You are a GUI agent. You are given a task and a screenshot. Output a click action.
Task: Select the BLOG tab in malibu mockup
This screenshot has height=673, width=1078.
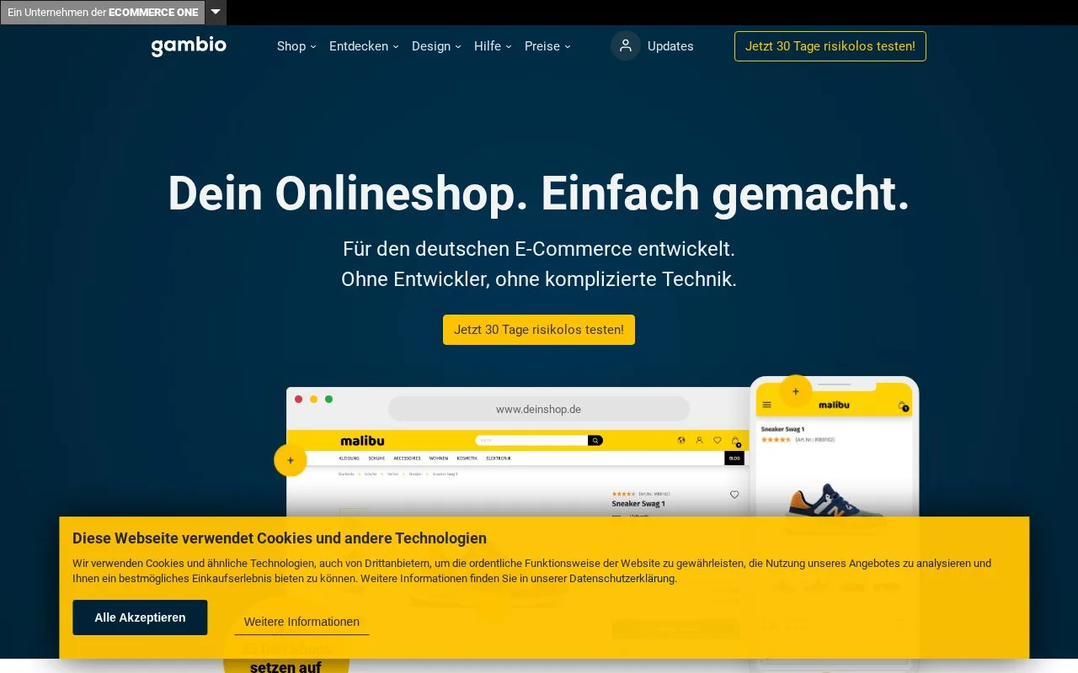(x=734, y=458)
